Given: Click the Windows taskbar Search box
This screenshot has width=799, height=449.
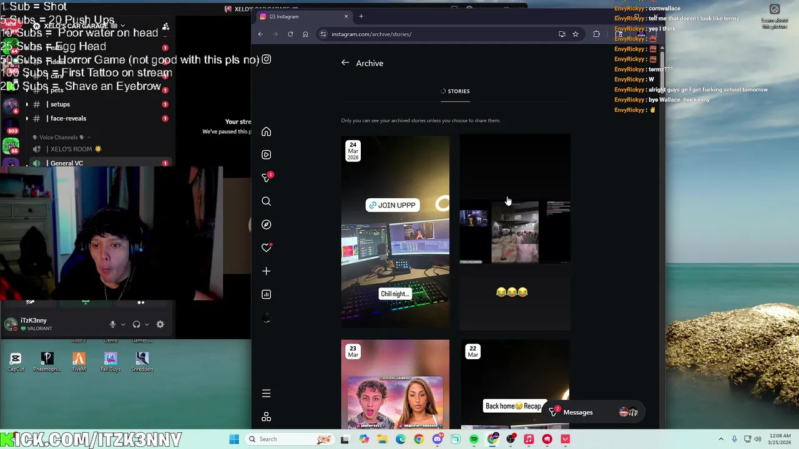Looking at the screenshot, I should click(289, 439).
